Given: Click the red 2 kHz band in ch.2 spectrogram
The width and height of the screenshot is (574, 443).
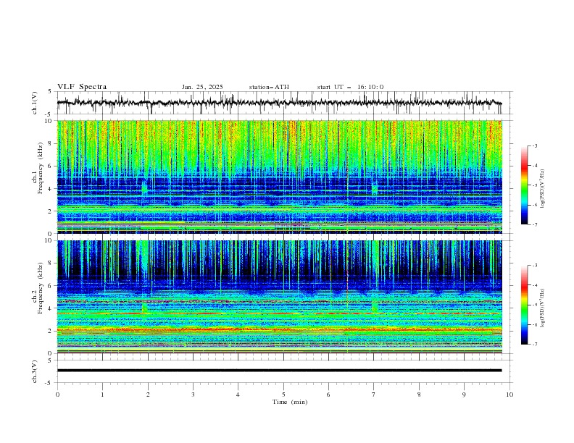Looking at the screenshot, I should [279, 330].
